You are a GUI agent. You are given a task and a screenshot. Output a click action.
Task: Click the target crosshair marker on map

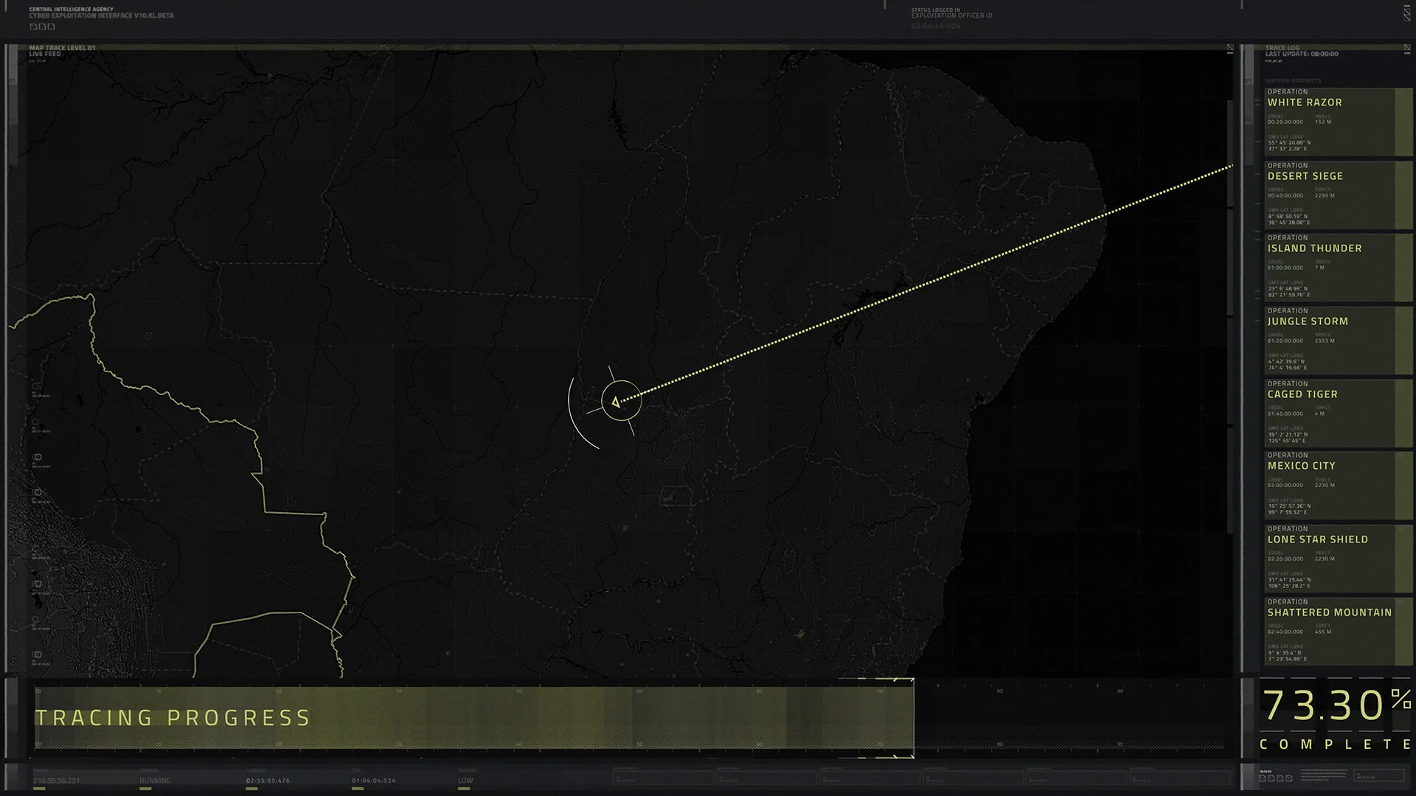click(x=621, y=402)
